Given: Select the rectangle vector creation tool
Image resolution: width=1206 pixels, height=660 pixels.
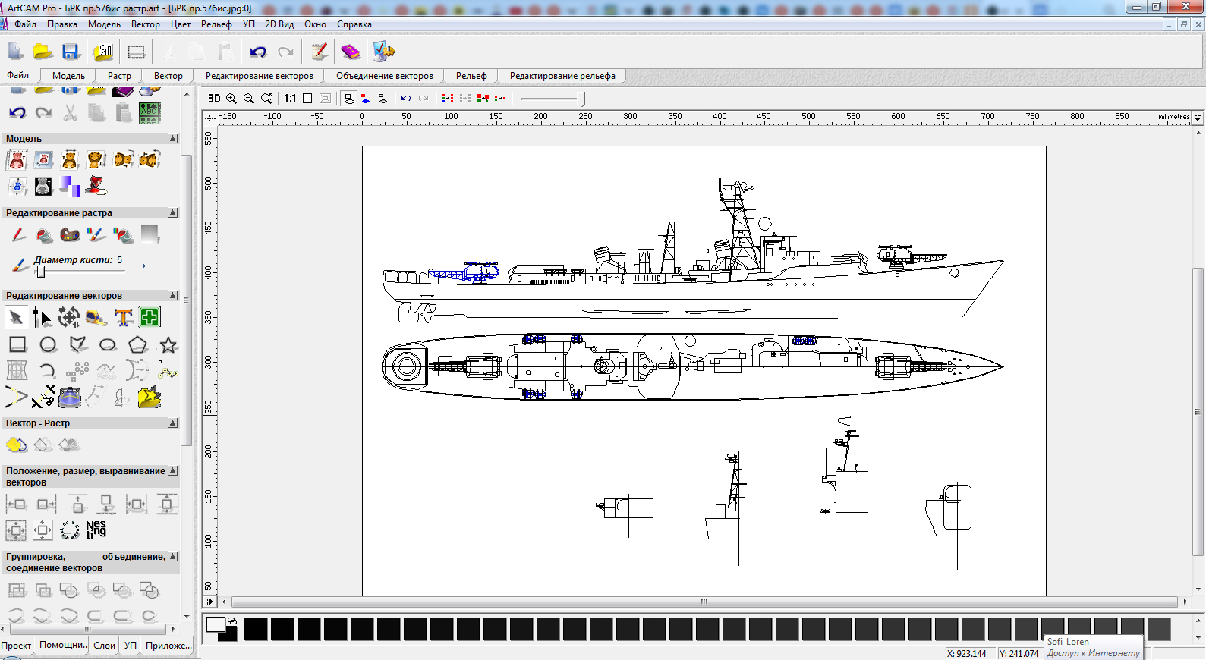Looking at the screenshot, I should pos(17,345).
